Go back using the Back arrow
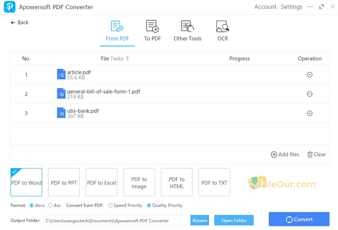338x230 pixels. (19, 23)
